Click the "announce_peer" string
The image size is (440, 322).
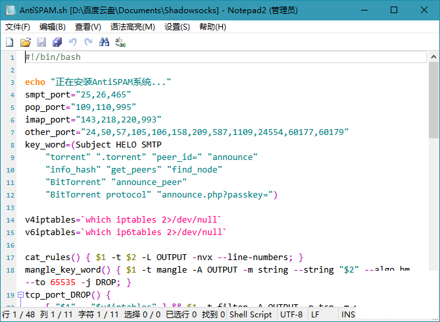(149, 182)
